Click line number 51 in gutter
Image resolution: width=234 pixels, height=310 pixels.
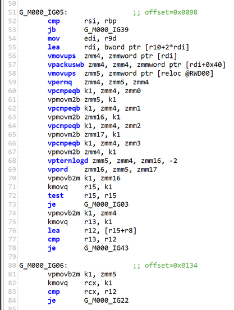[x=12, y=12]
